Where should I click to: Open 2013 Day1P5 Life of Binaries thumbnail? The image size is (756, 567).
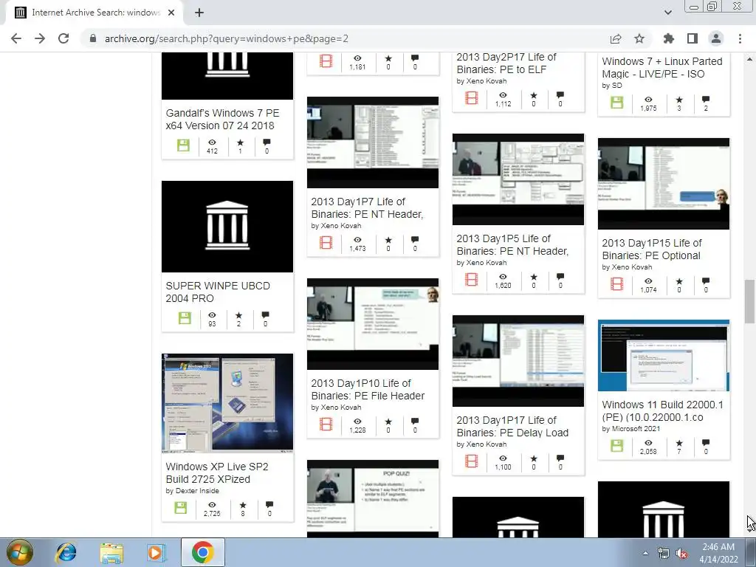pyautogui.click(x=518, y=179)
